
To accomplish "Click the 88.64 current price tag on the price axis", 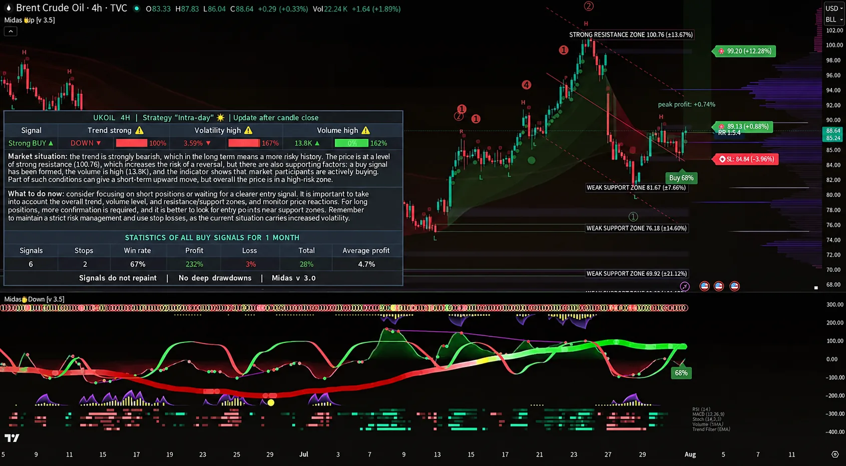I will (x=833, y=131).
